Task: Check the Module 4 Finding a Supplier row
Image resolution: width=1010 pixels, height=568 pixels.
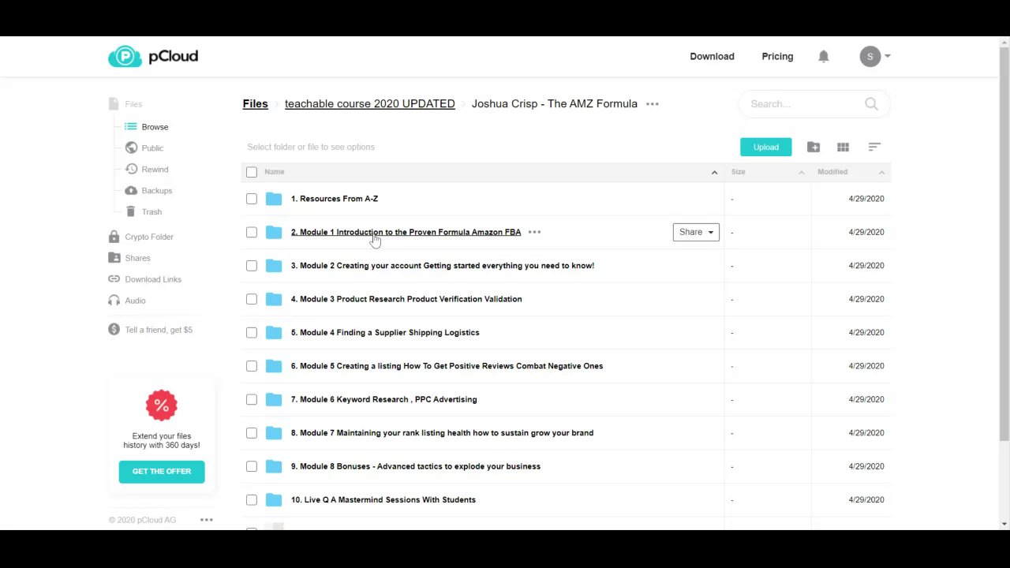Action: coord(252,332)
